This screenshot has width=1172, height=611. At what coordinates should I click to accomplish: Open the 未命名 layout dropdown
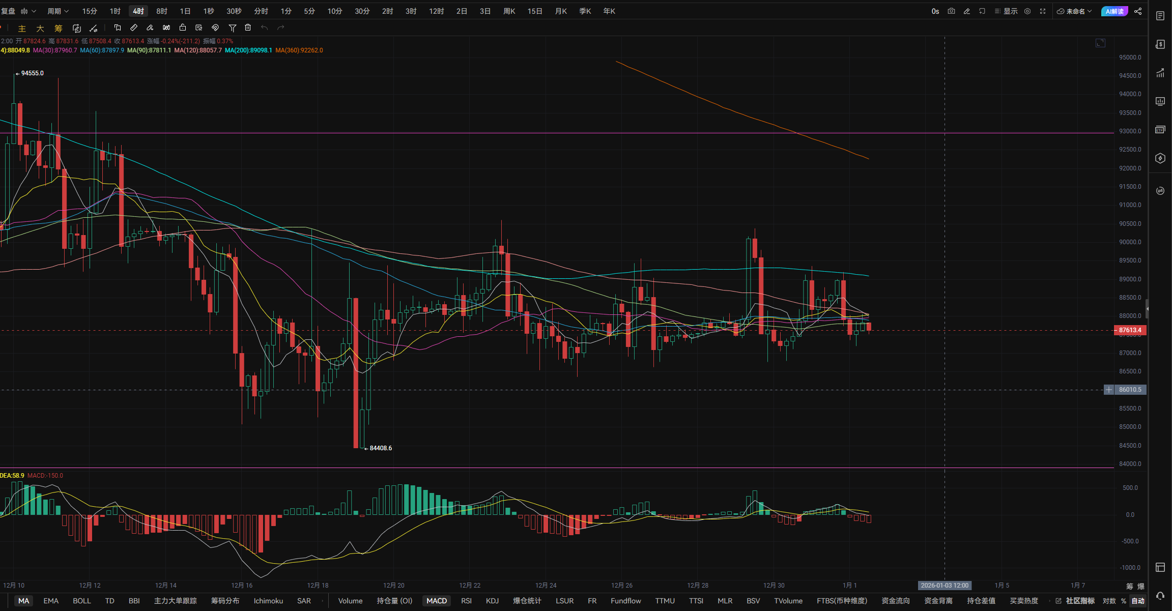coord(1075,11)
